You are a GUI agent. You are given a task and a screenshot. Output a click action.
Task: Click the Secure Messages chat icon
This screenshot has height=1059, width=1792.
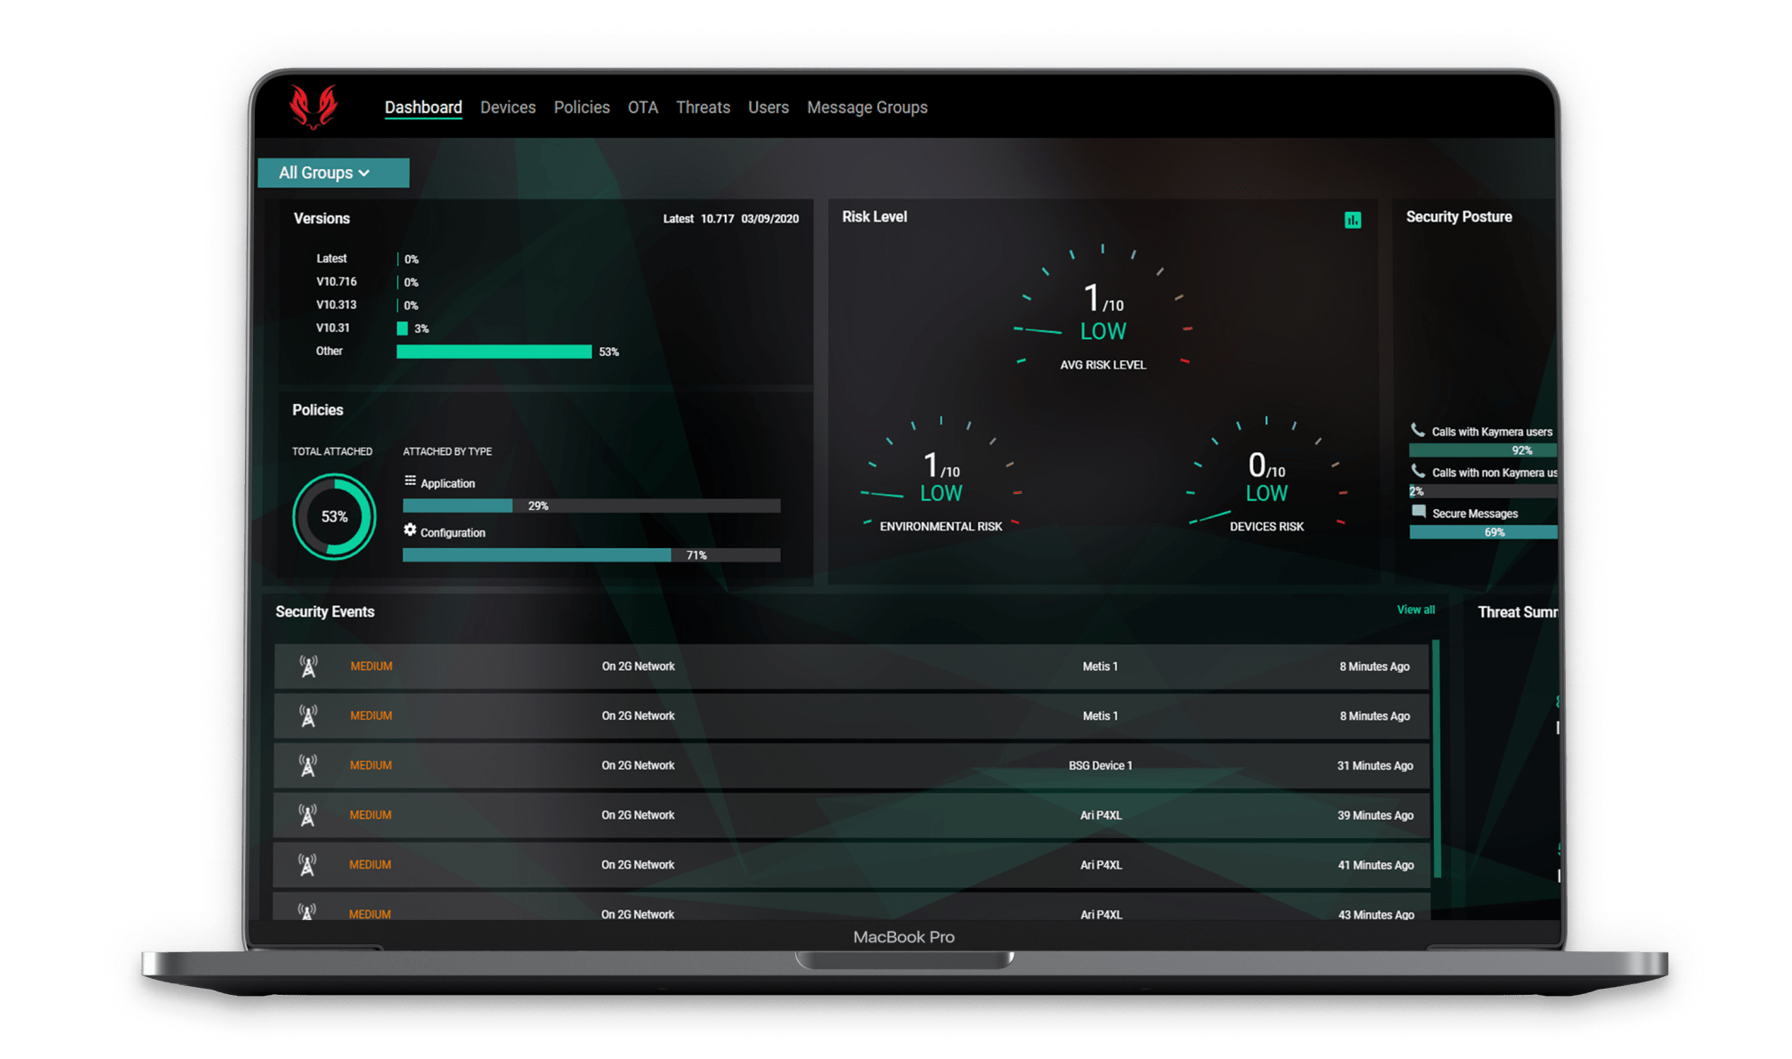[1418, 512]
